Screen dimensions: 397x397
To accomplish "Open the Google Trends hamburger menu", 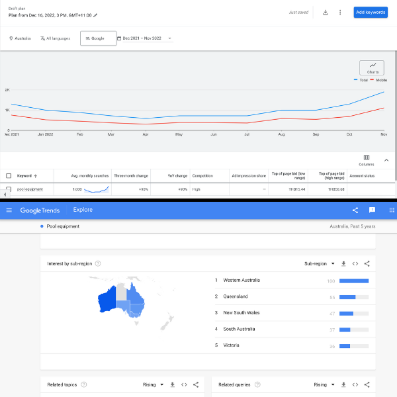I will [x=9, y=210].
